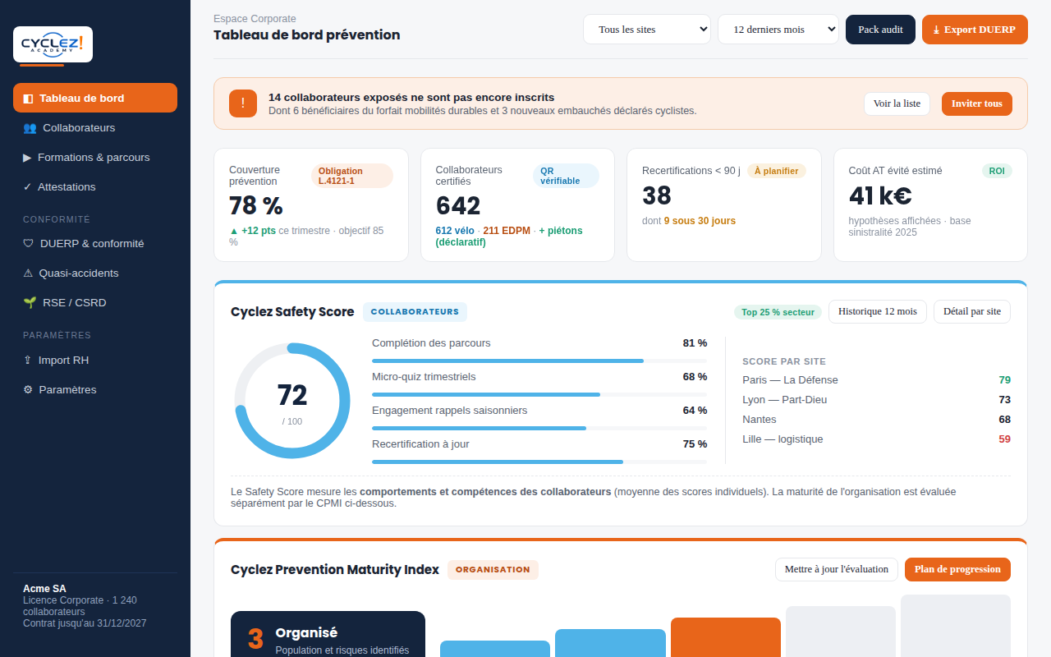
Task: Select the Nantes site row
Action: [x=876, y=420]
